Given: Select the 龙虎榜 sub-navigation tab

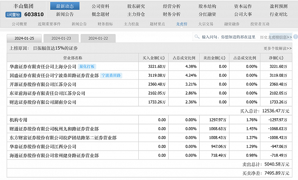Looking at the screenshot, I should pyautogui.click(x=181, y=24).
